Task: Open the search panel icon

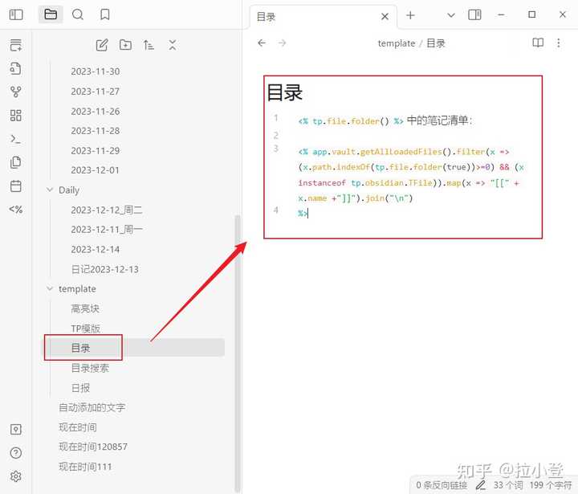Action: (x=78, y=14)
